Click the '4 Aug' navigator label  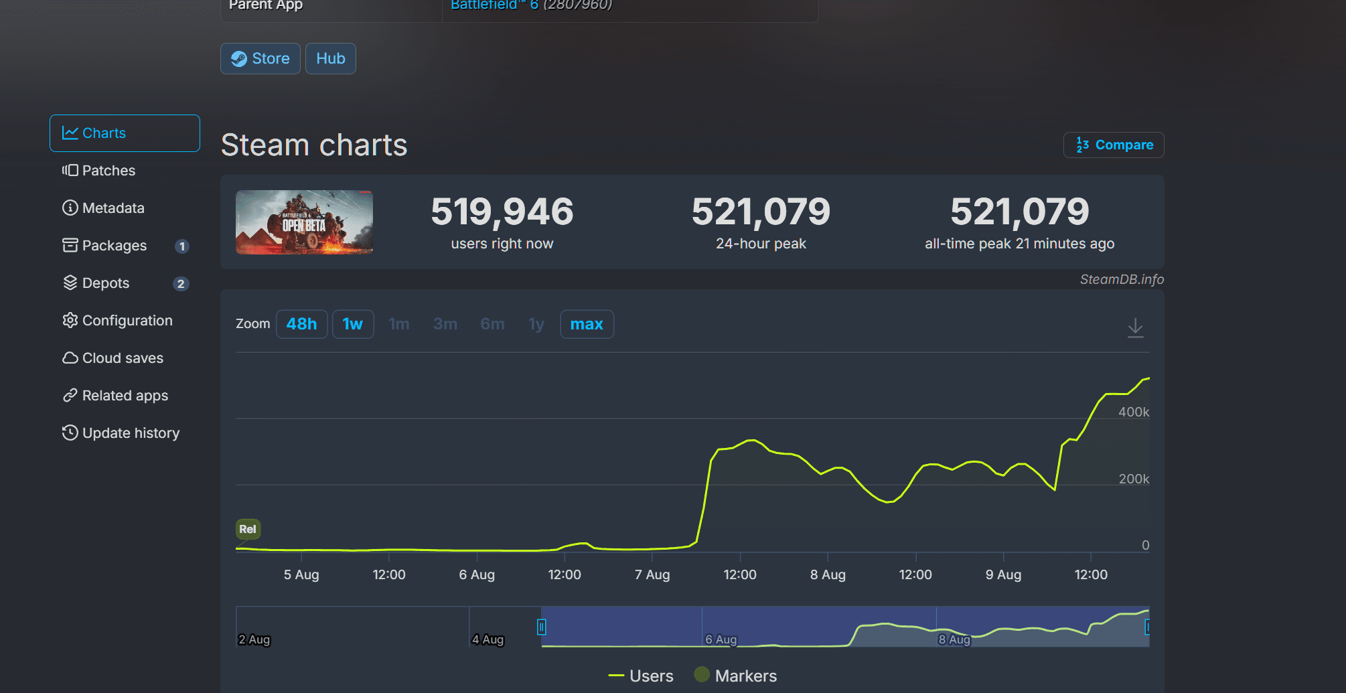[488, 639]
